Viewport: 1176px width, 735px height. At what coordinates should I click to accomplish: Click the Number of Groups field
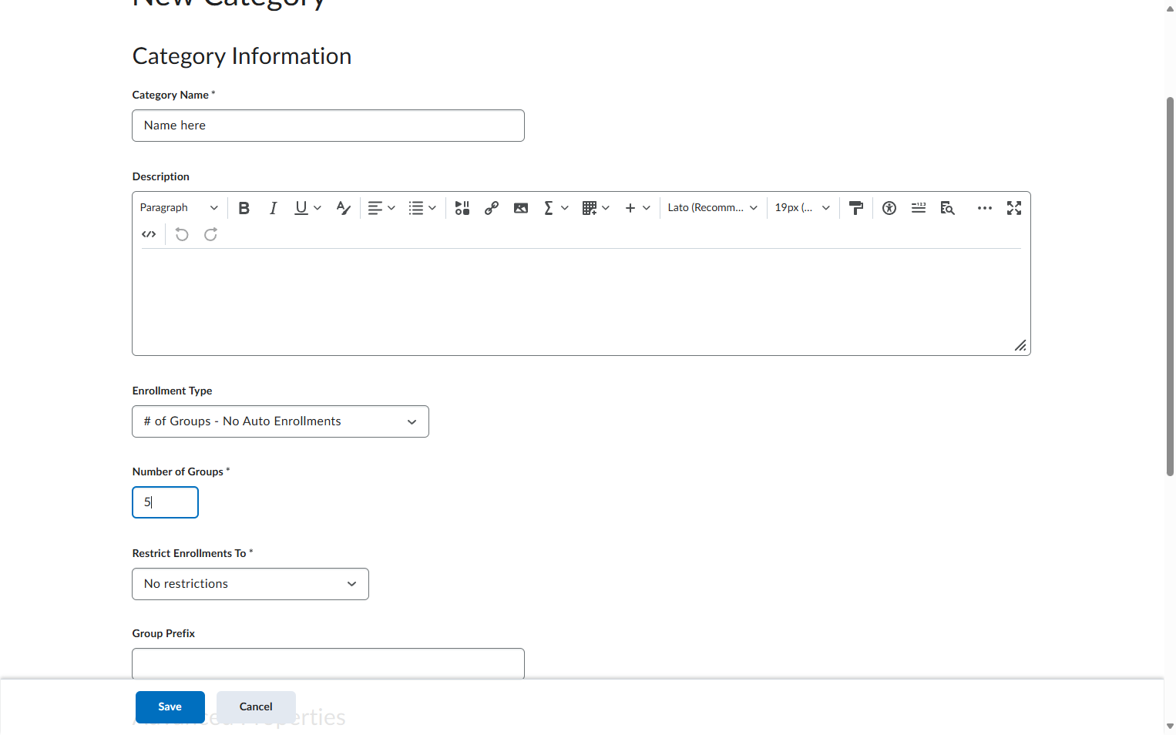pos(166,502)
